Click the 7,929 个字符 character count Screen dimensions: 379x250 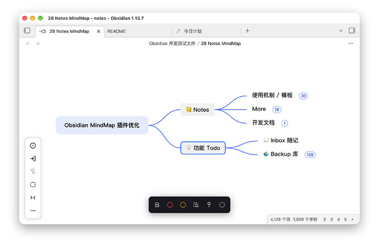point(305,220)
